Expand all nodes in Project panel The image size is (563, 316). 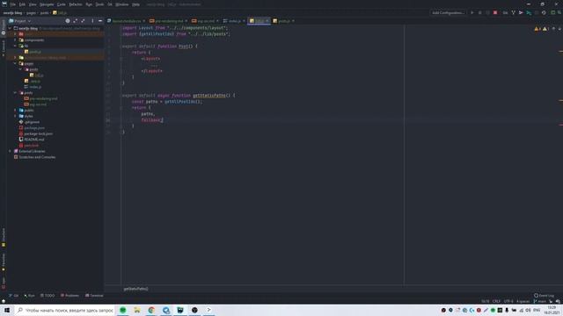[x=76, y=21]
